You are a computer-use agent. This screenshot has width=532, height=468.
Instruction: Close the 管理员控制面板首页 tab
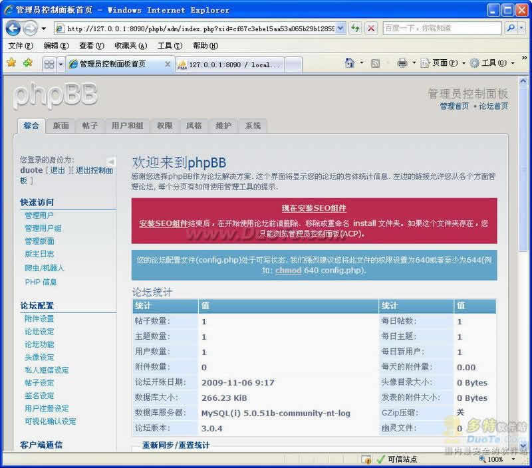tap(168, 64)
